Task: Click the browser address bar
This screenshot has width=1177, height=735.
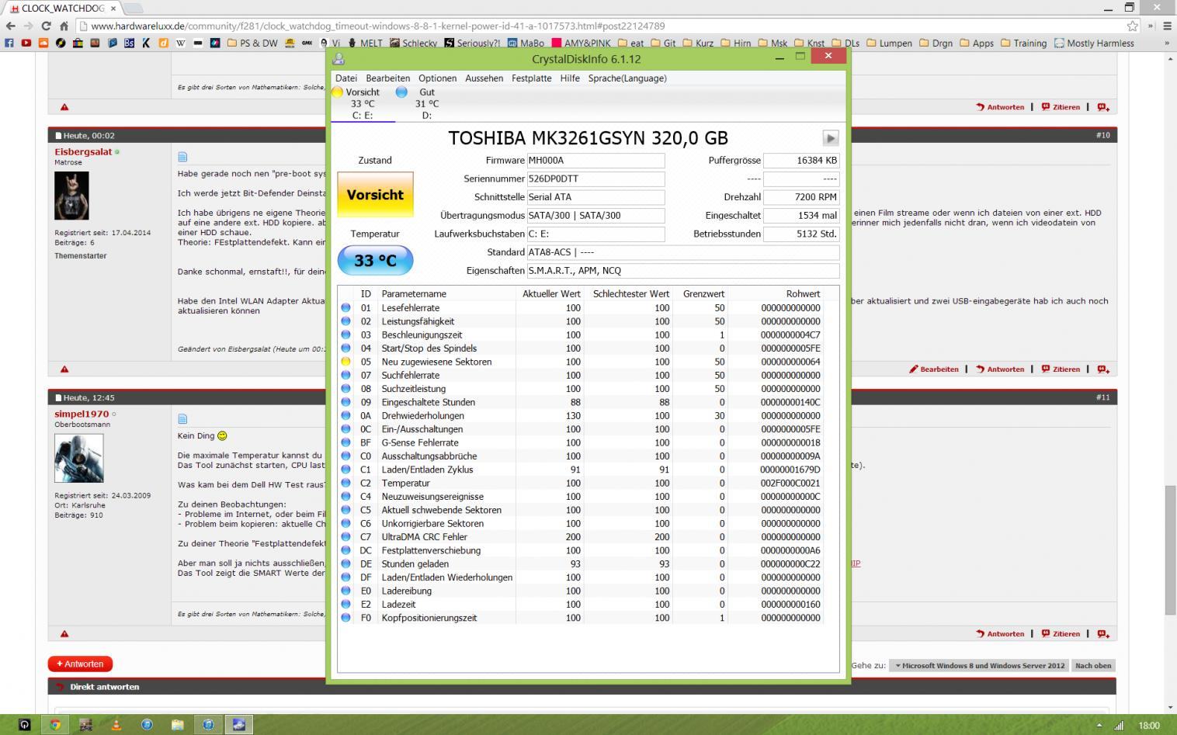Action: coord(602,26)
